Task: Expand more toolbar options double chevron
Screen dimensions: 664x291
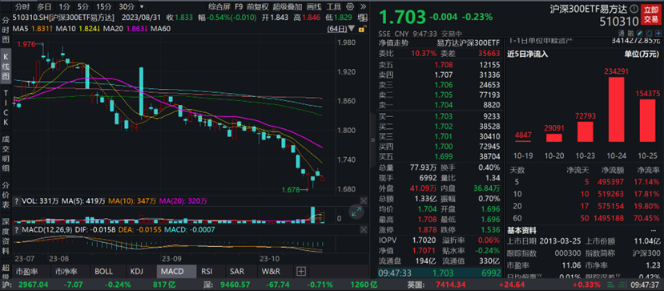Action: pos(363,6)
